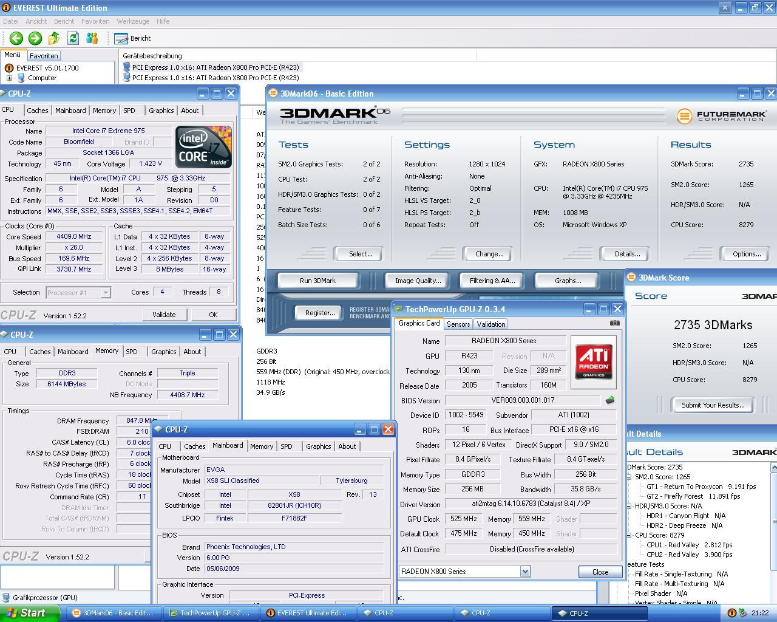Click the EVEREST orange tray icon in taskbar
Image resolution: width=777 pixels, height=622 pixels.
[732, 613]
